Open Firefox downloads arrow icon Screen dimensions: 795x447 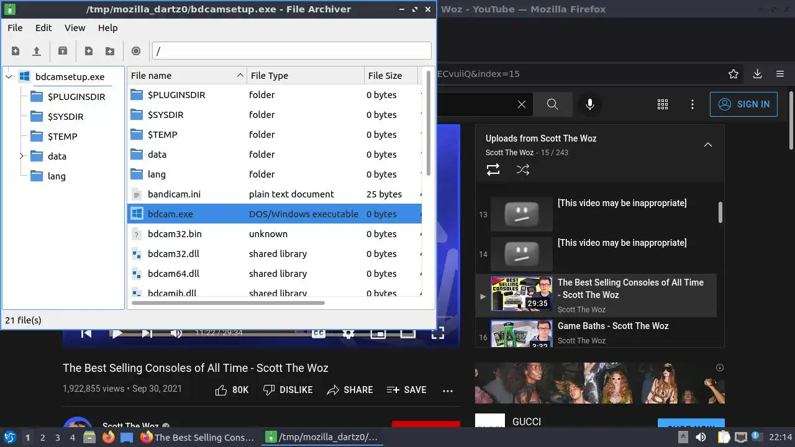757,74
